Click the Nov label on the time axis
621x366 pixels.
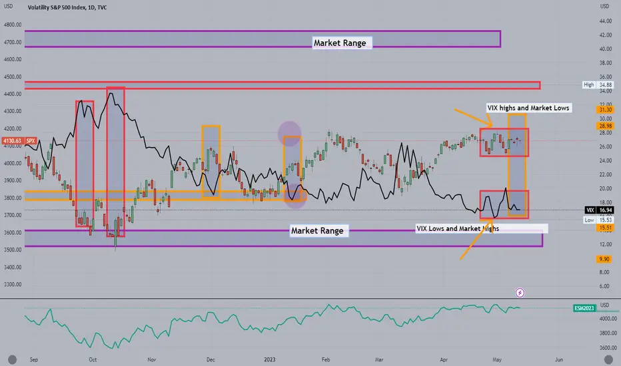[x=152, y=359]
